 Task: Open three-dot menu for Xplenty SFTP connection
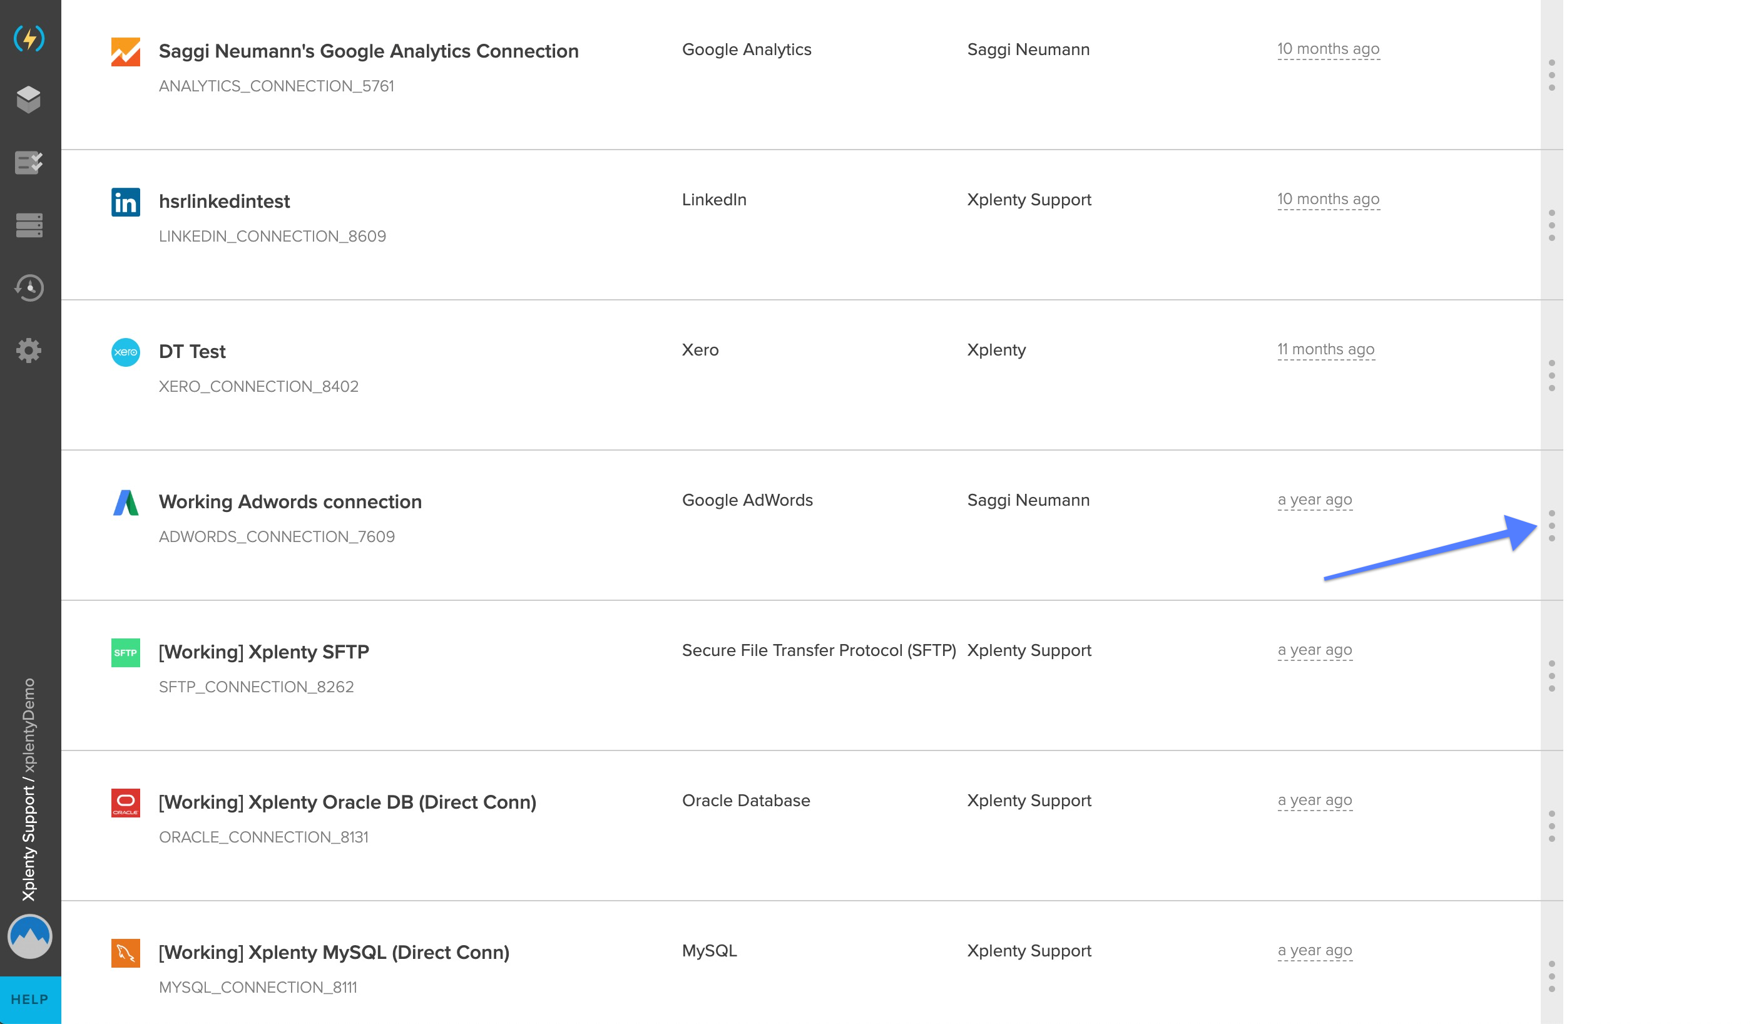1551,676
